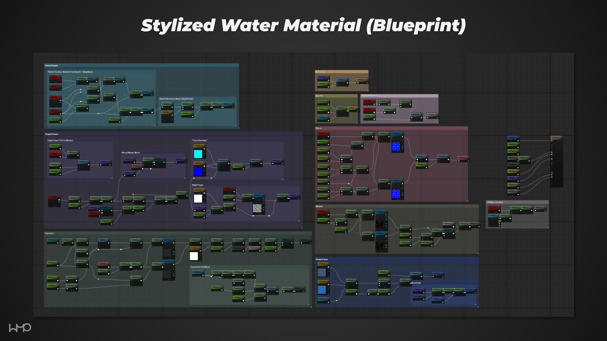Click the gray noise texture in Edge Foam

point(257,208)
